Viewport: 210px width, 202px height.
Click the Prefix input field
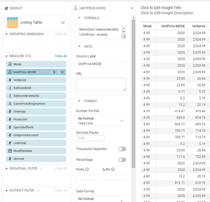[88, 177]
